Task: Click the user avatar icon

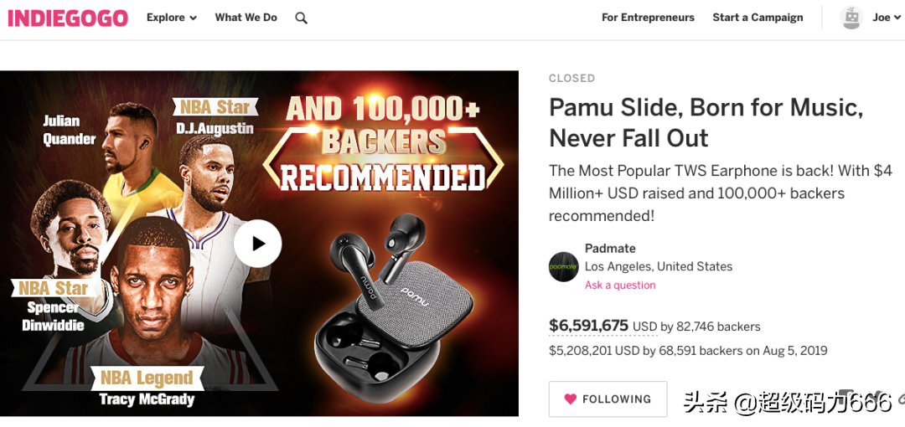Action: (851, 18)
